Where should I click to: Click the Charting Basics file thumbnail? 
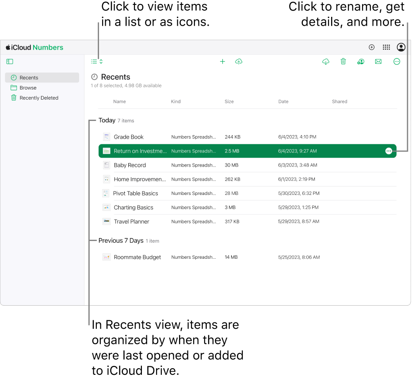(107, 207)
